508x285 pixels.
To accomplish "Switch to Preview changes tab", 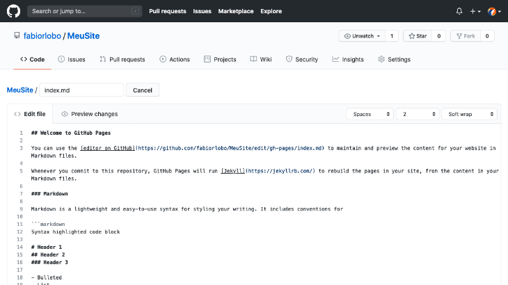I will coord(89,114).
